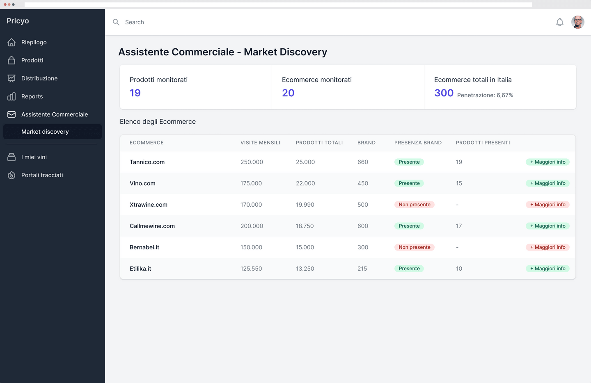
Task: Click the 19.990 total products cell
Action: (305, 205)
